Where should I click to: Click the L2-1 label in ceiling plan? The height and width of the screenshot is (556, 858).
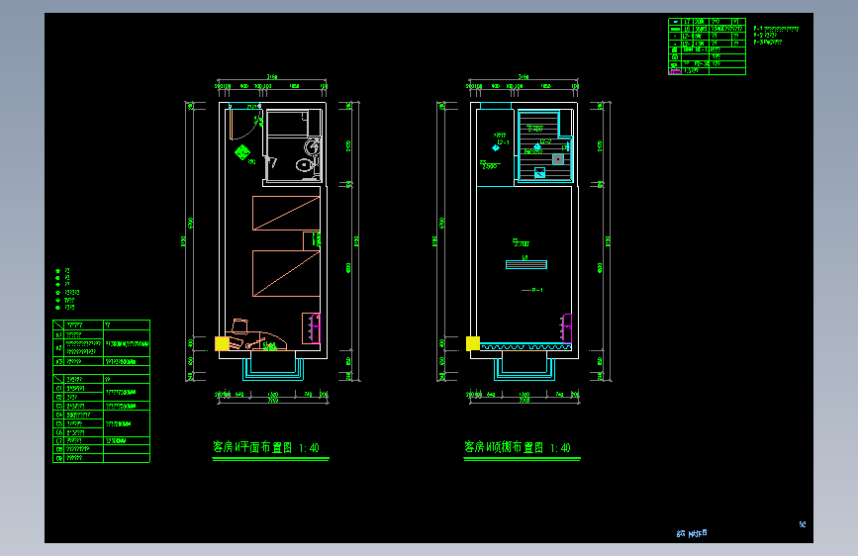tap(503, 142)
